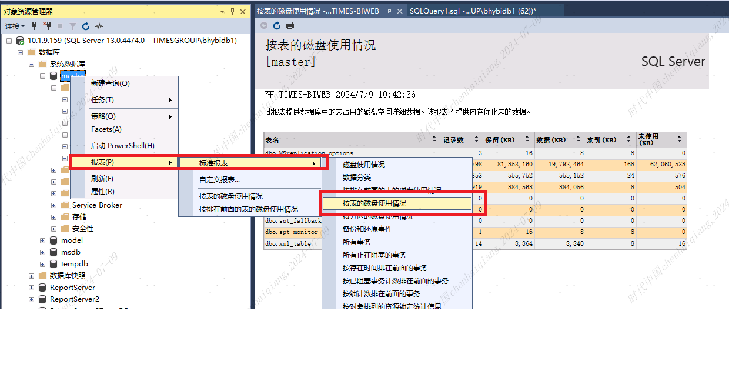Refresh Object Explorer with the circular arrow icon

(x=86, y=26)
